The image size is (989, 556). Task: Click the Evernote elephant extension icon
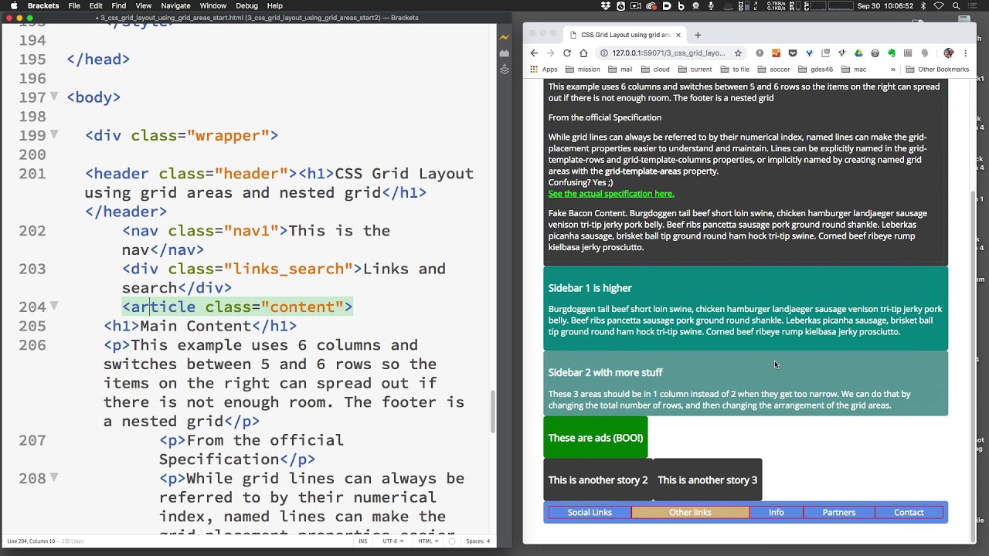coord(892,53)
